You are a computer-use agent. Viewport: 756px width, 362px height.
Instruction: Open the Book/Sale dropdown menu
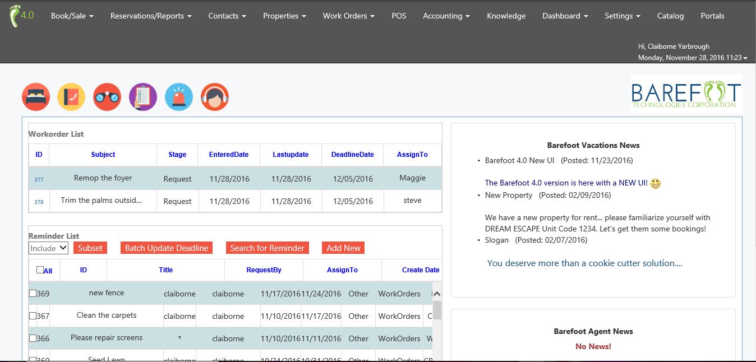(x=72, y=16)
